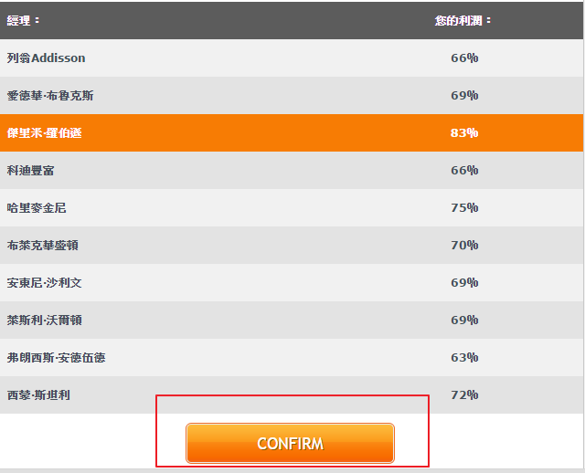The image size is (585, 473).
Task: Pick the 哈里麥金尼 manager row
Action: coord(292,207)
